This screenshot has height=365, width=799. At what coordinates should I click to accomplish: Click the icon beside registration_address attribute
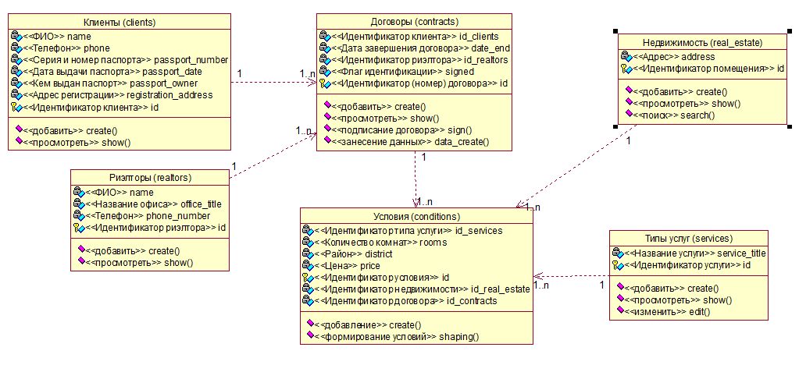tap(16, 95)
